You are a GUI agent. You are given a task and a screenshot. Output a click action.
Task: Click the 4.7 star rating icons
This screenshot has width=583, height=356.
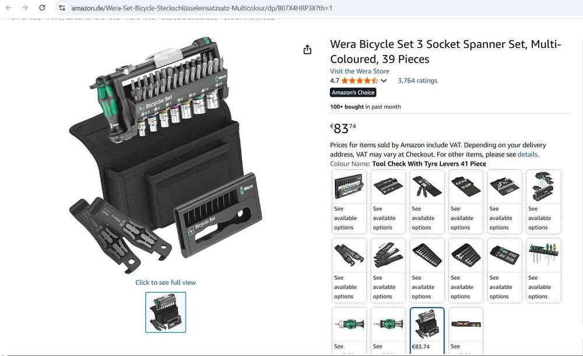tap(359, 81)
